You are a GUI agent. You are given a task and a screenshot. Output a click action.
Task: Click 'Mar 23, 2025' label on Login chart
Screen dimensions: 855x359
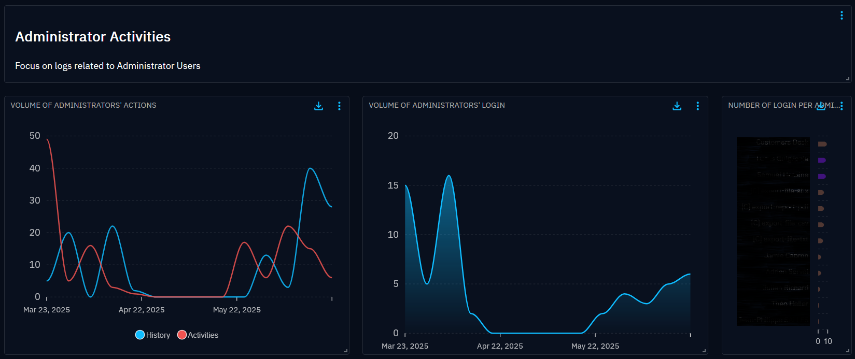point(405,346)
